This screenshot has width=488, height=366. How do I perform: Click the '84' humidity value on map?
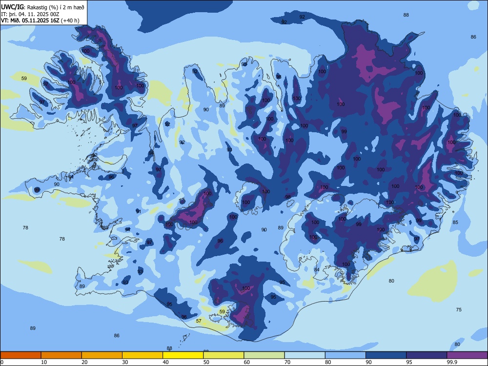(x=317, y=269)
